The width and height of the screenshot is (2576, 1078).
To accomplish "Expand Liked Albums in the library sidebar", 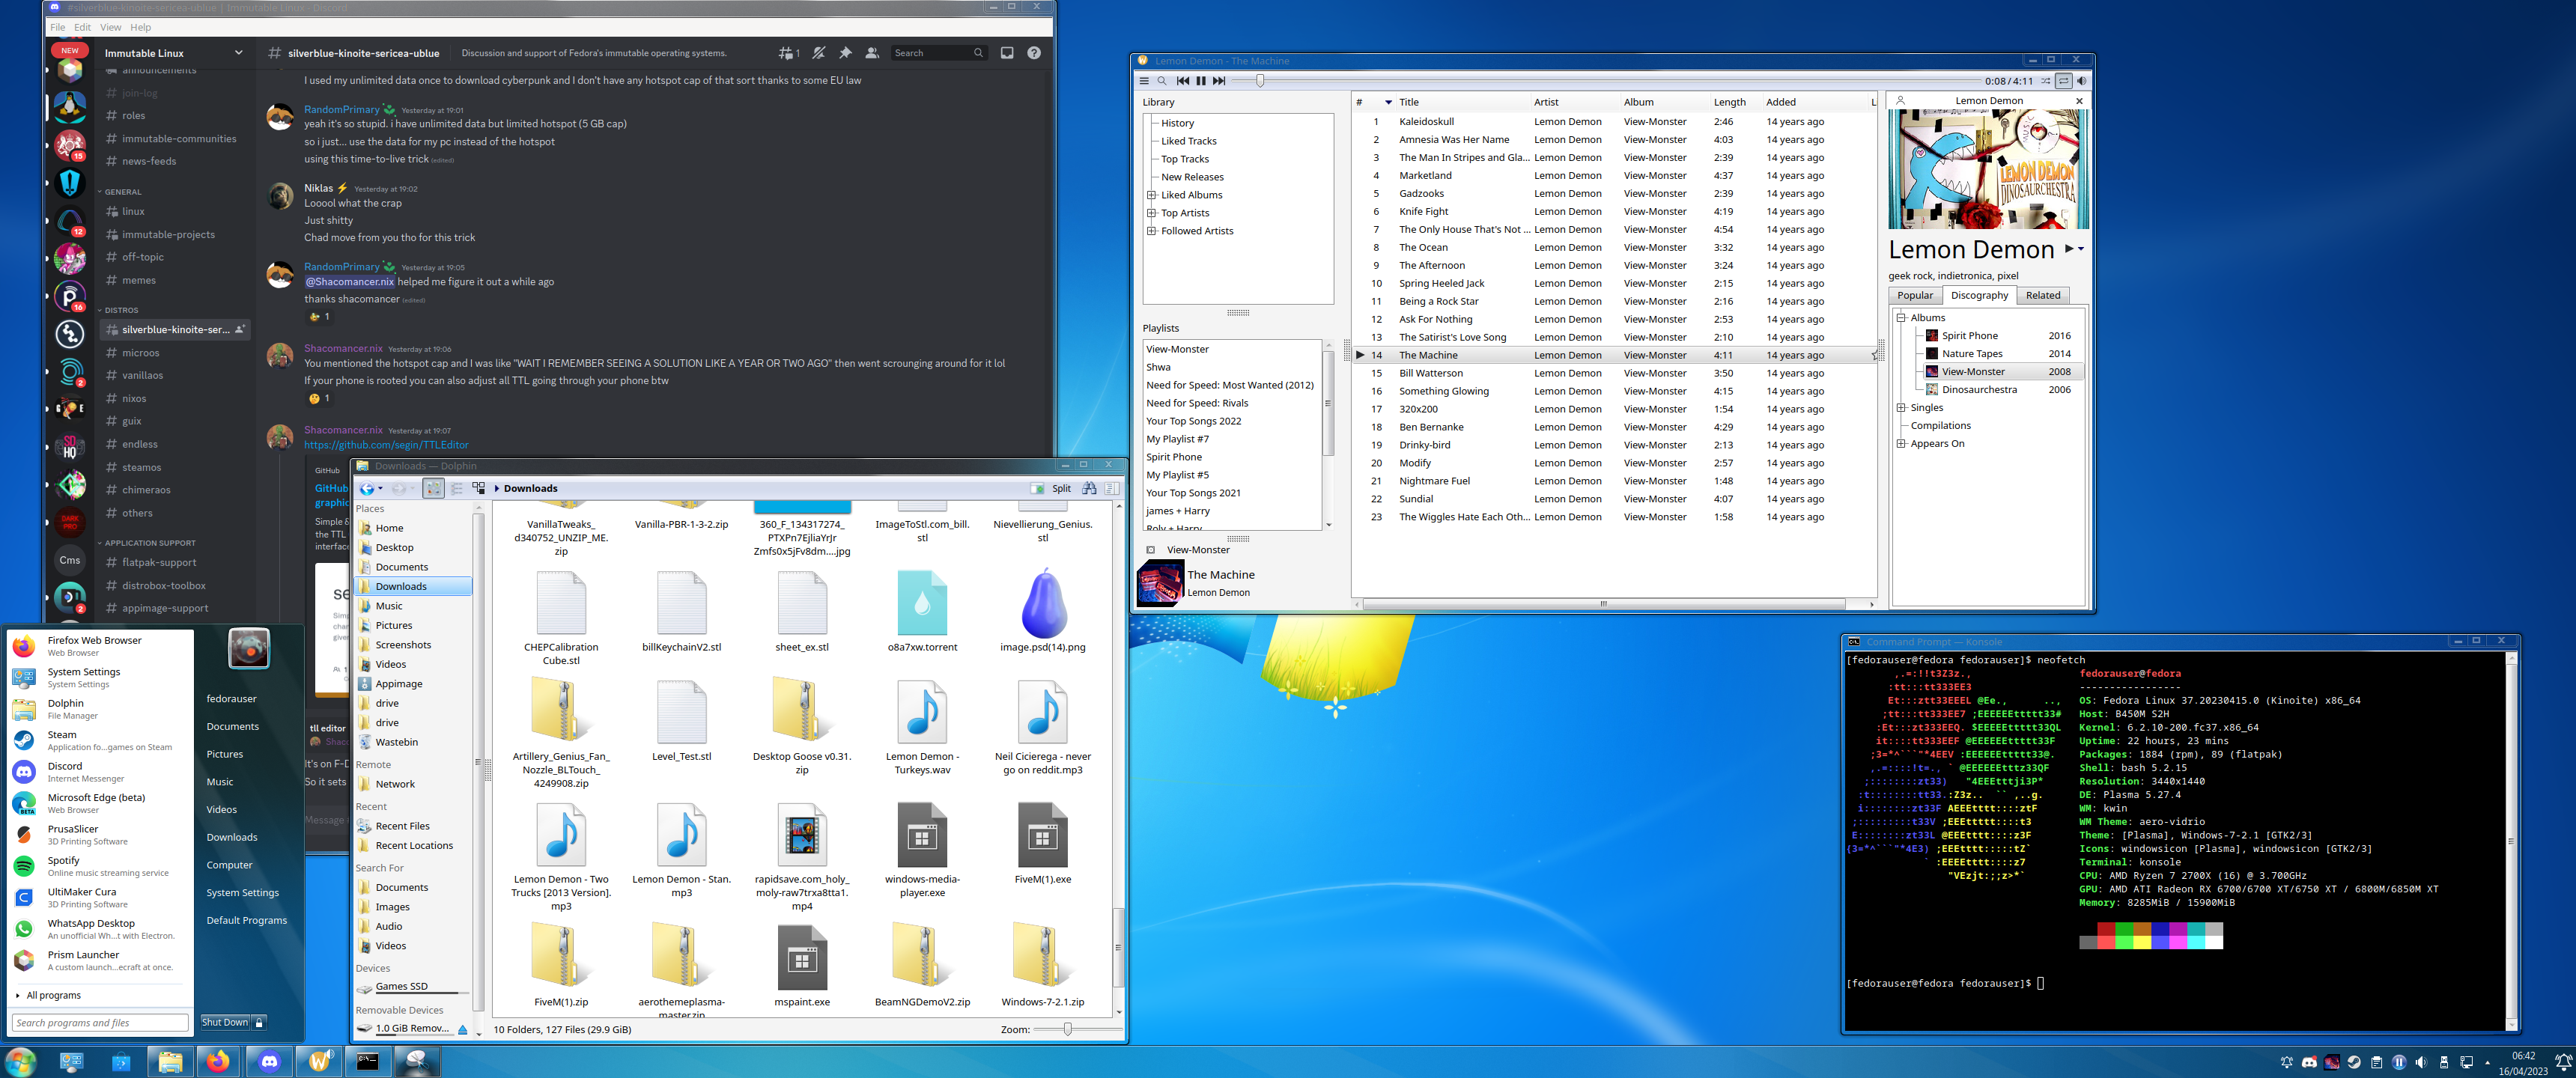I will pos(1151,194).
